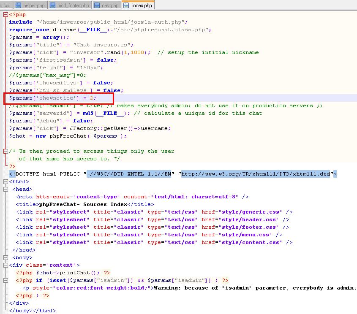
Task: Click the </div> closing tag
Action: pyautogui.click(x=19, y=303)
